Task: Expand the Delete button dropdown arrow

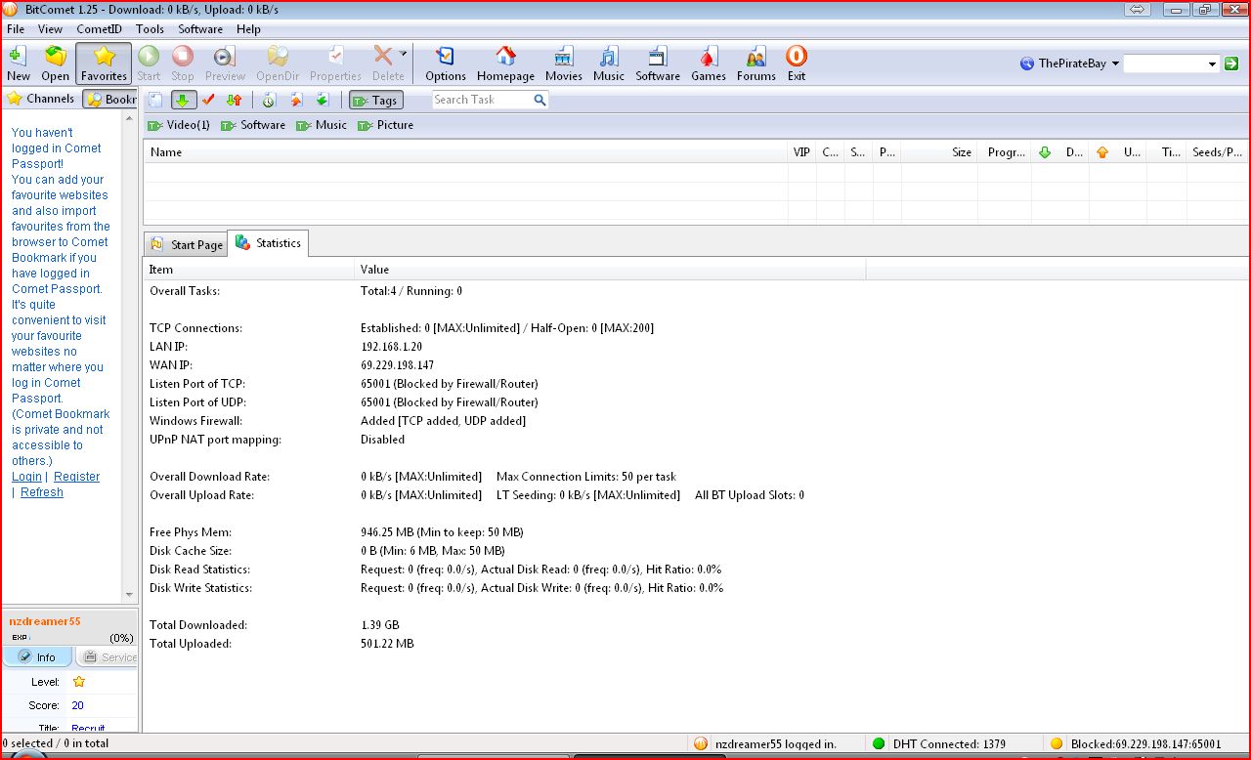Action: point(403,55)
